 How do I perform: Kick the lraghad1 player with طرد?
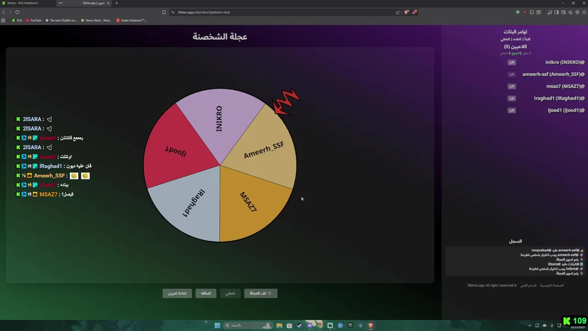click(x=512, y=98)
